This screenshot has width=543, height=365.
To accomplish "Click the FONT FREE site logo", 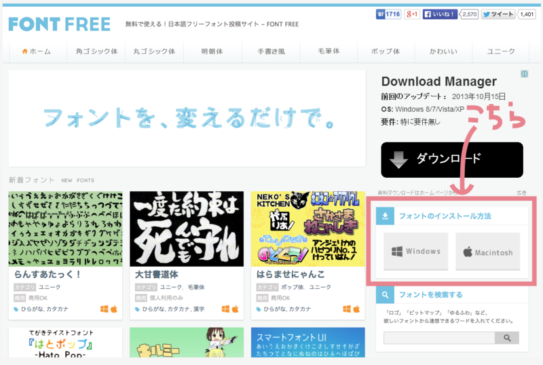I will [x=59, y=24].
